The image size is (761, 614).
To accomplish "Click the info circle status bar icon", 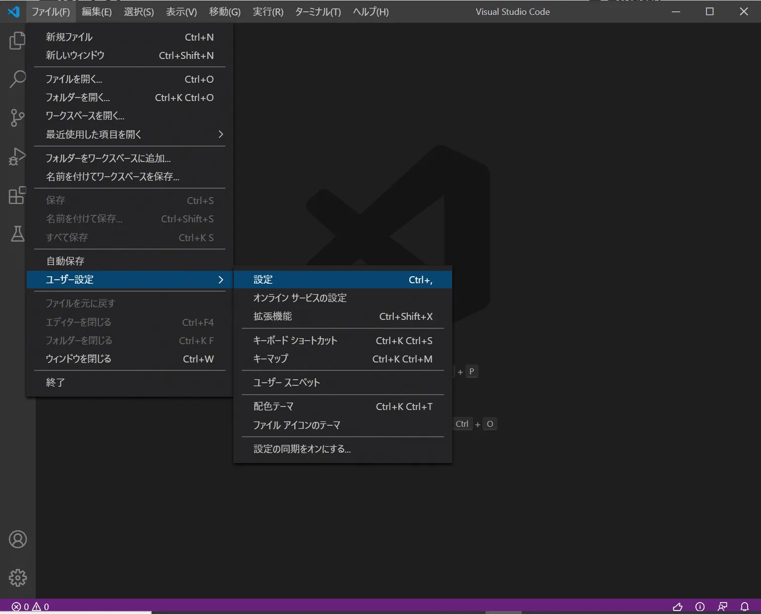I will click(700, 607).
